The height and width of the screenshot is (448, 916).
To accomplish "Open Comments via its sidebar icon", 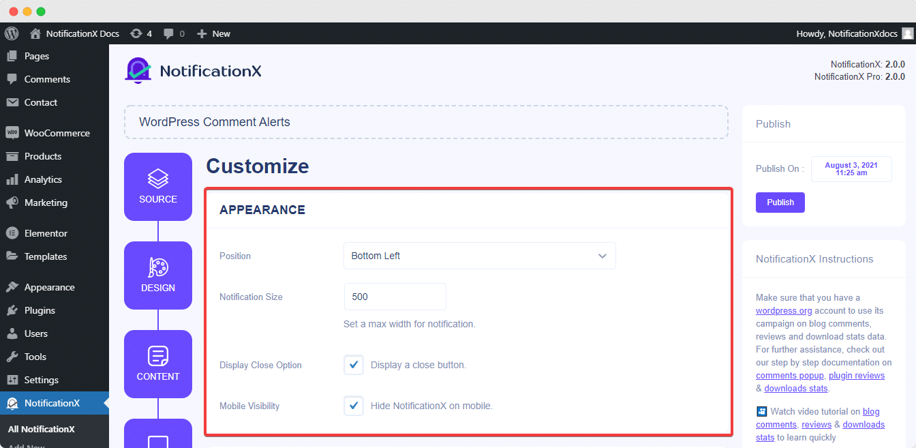I will tap(12, 79).
